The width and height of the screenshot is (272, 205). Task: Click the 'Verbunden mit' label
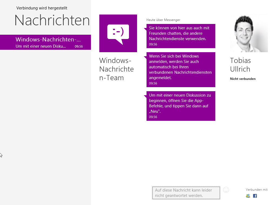pos(257,190)
